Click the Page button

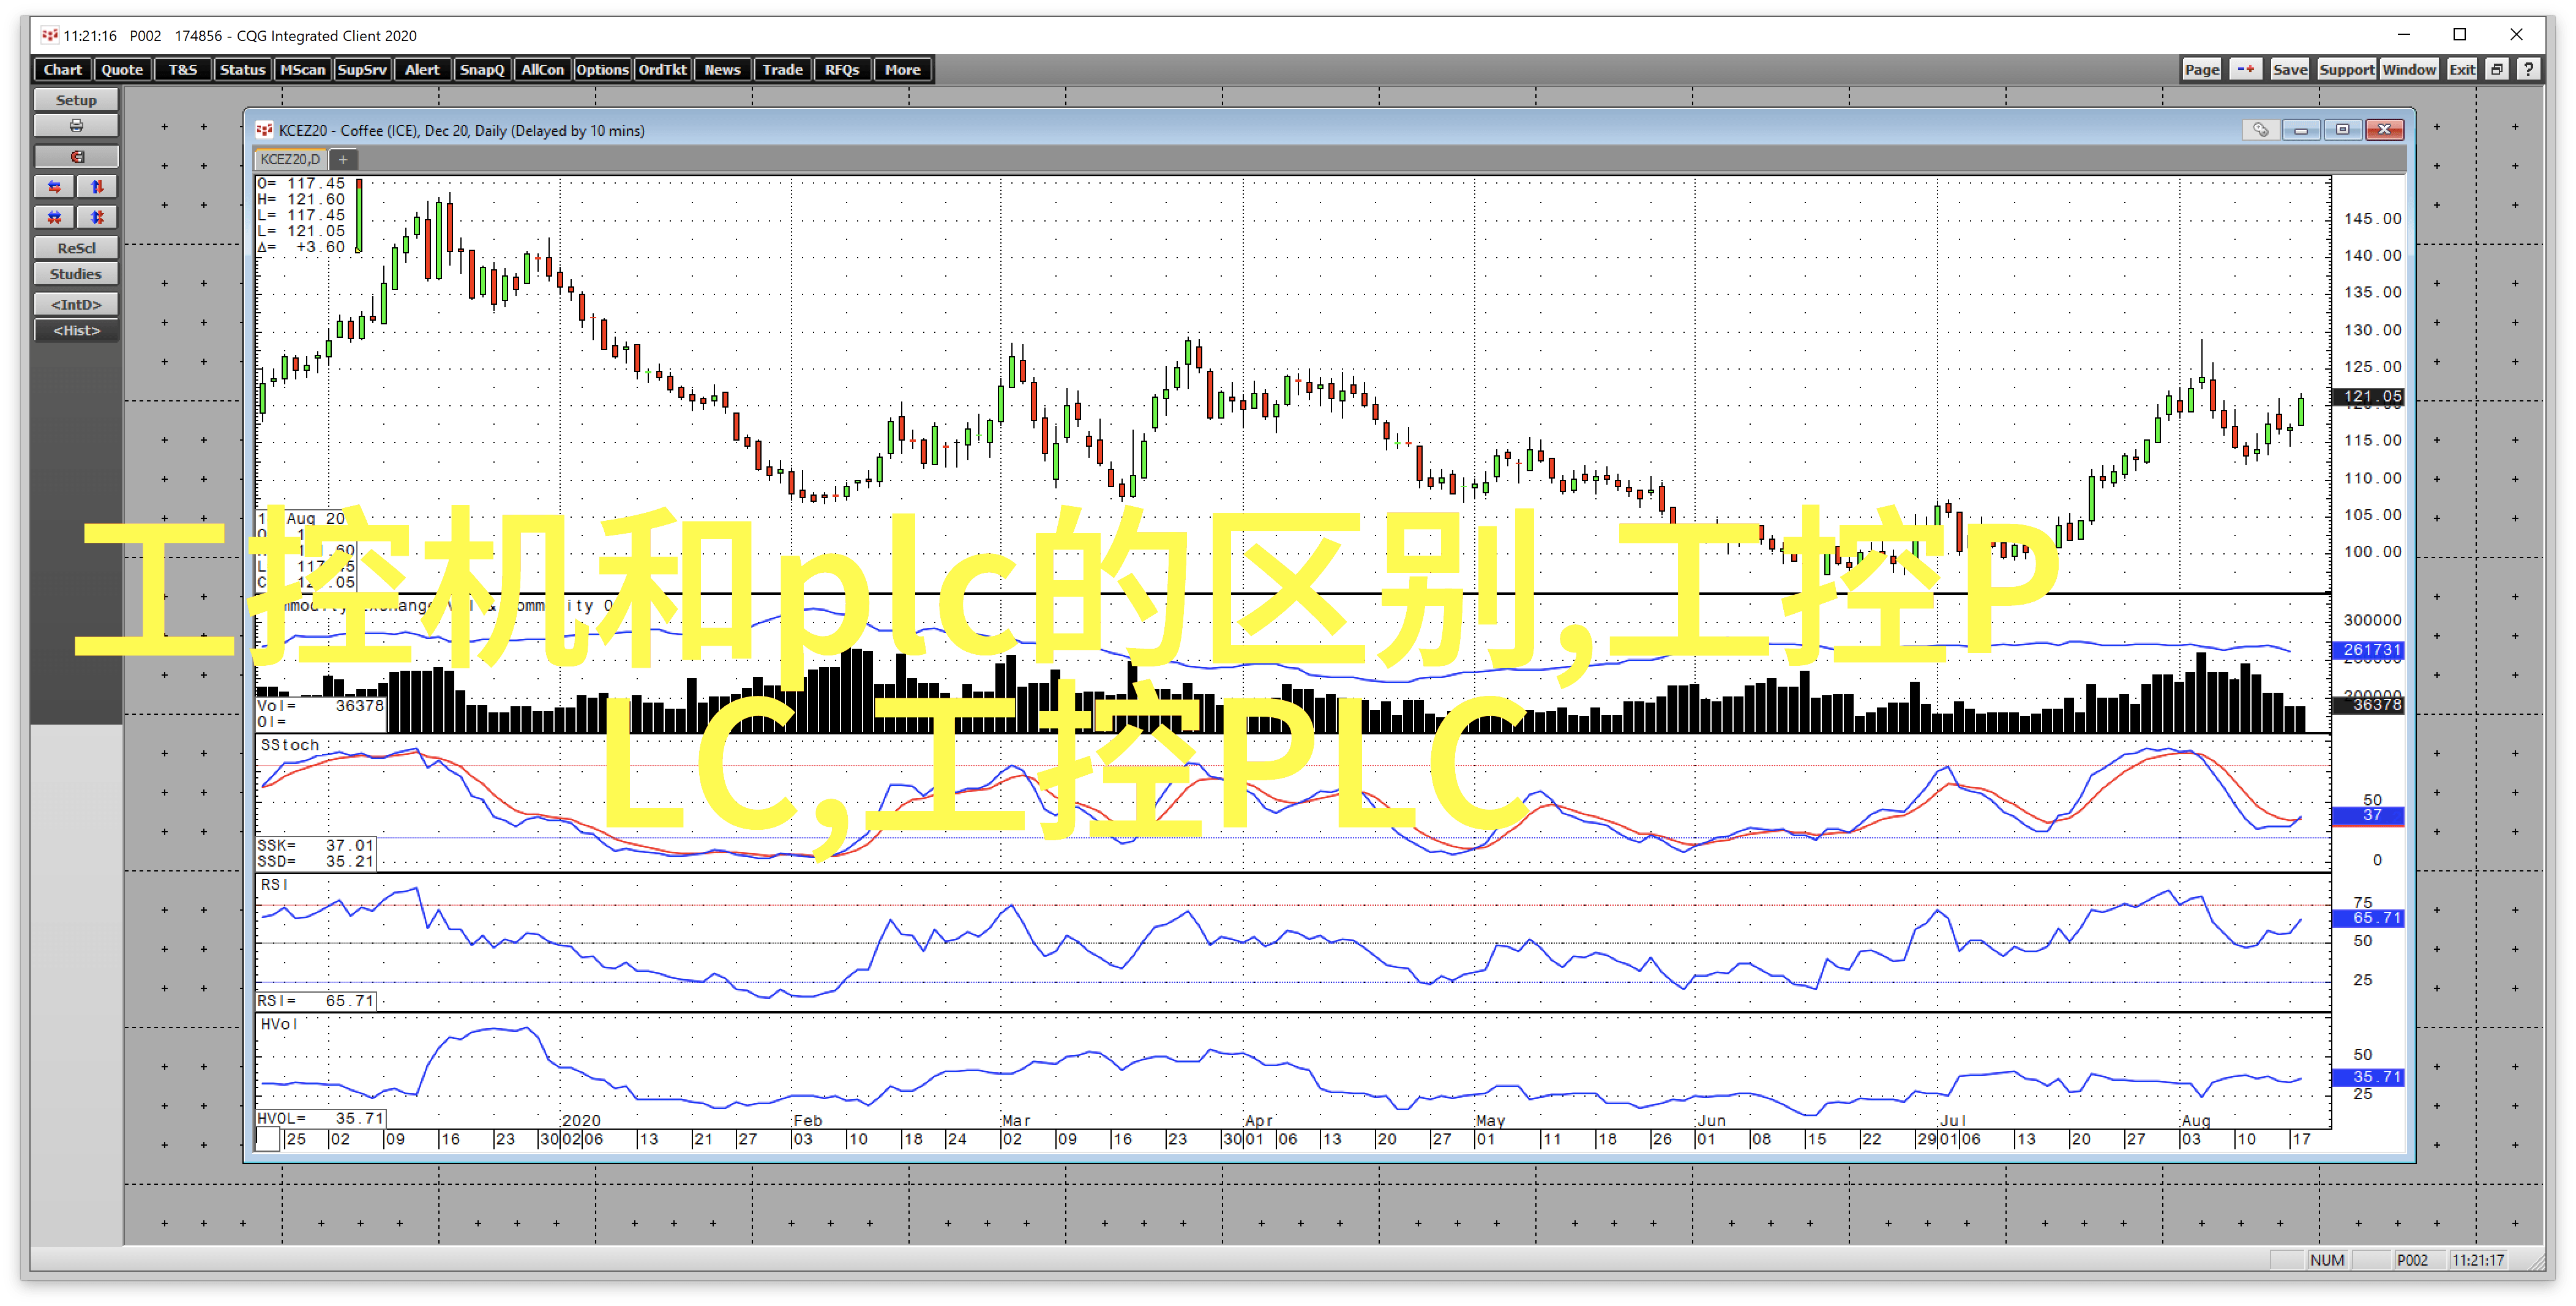coord(2202,69)
